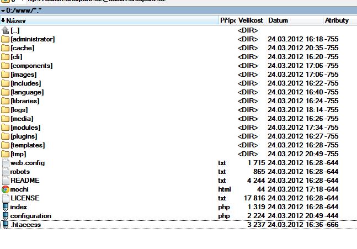
Task: Select the cache folder icon
Action: (6, 48)
